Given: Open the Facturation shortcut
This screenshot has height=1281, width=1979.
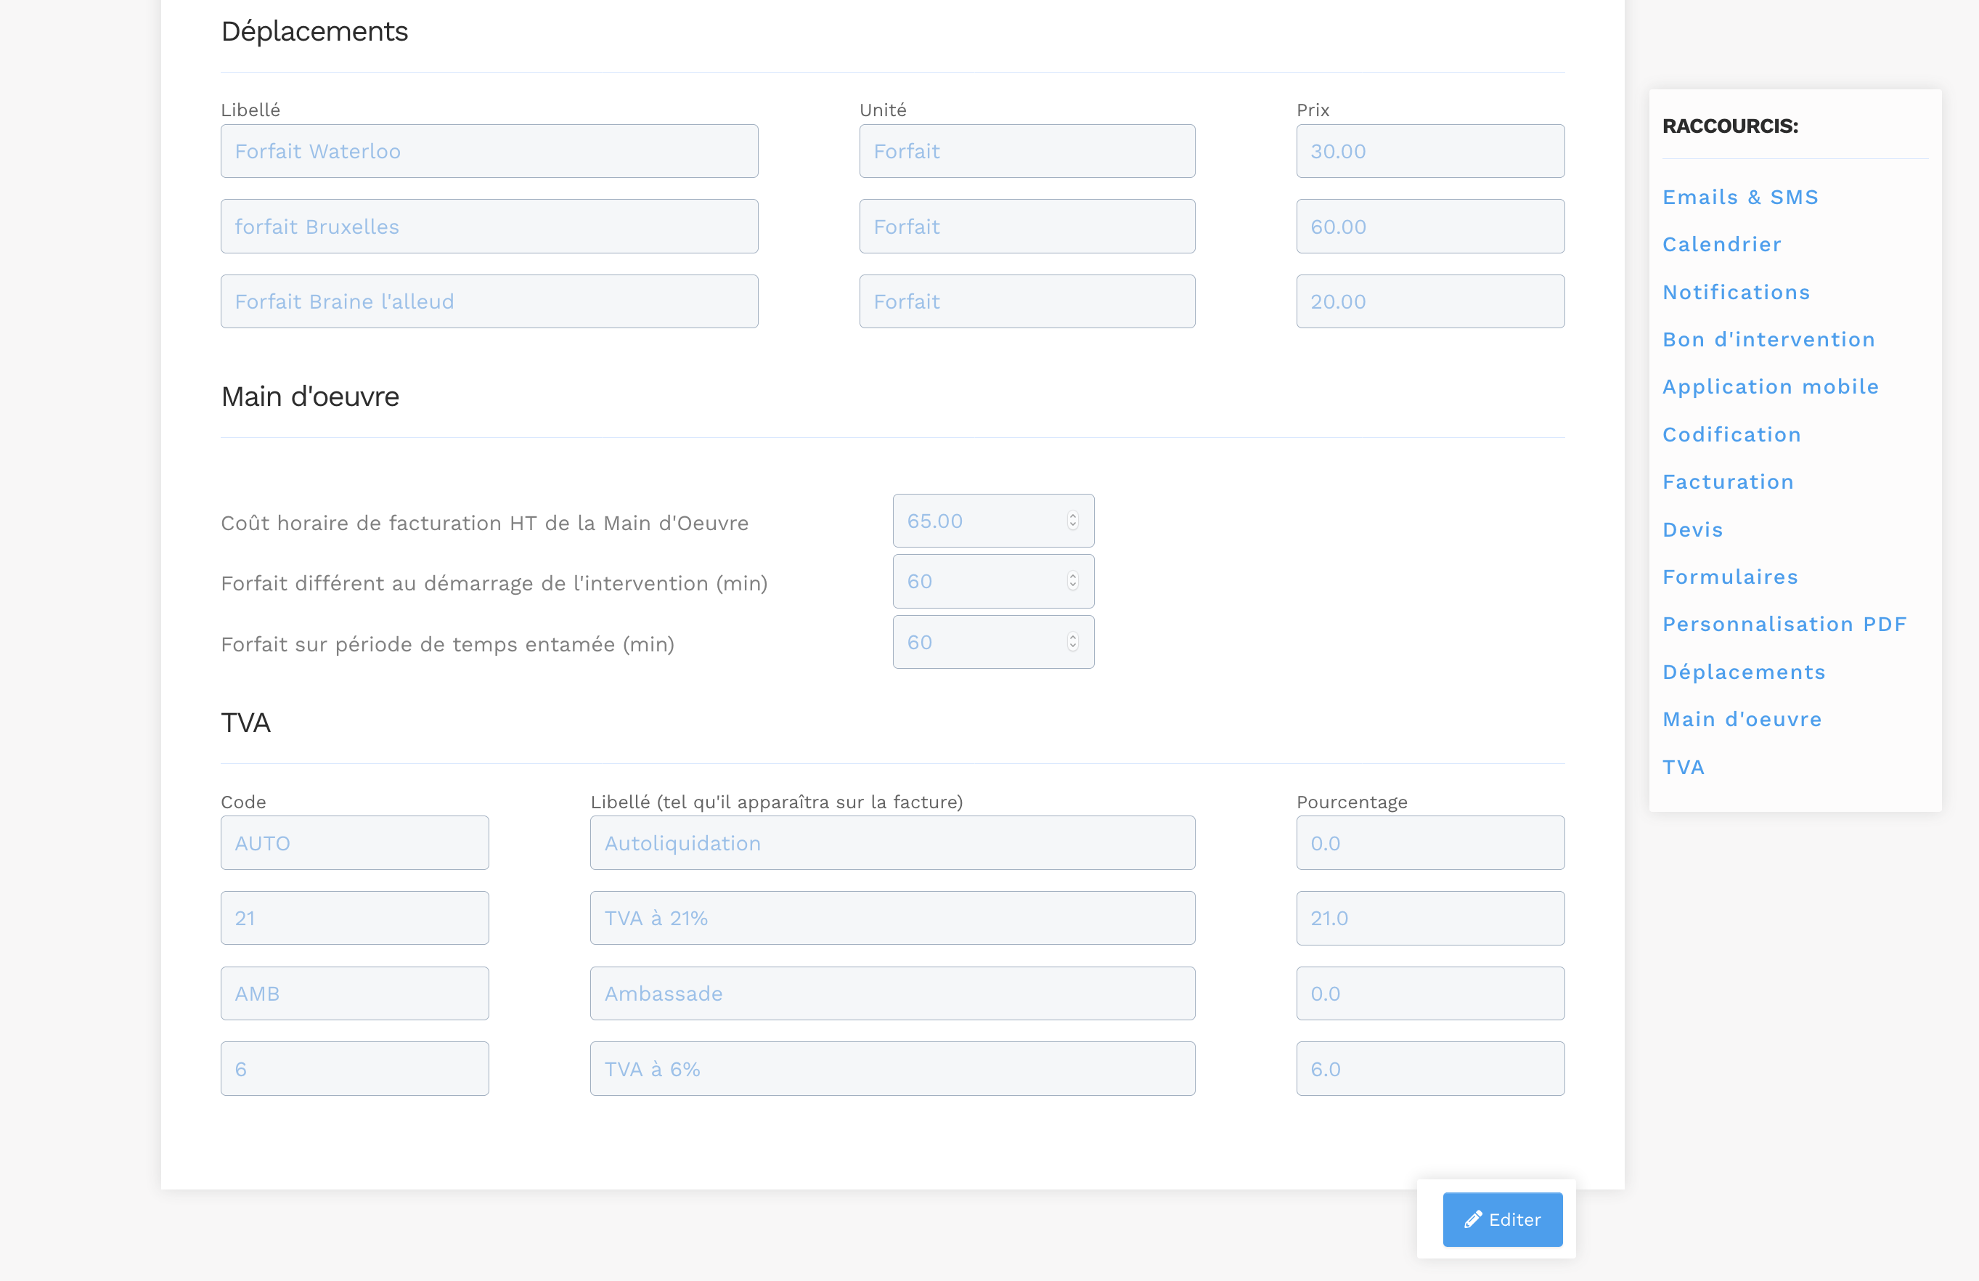Looking at the screenshot, I should 1727,481.
